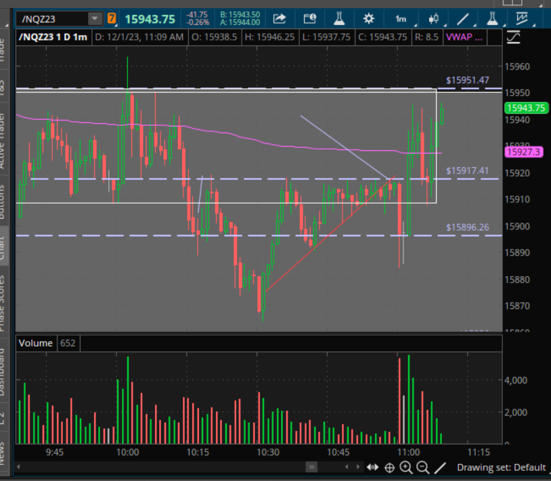Click the crosshair cursor icon
The image size is (551, 481).
(390, 467)
